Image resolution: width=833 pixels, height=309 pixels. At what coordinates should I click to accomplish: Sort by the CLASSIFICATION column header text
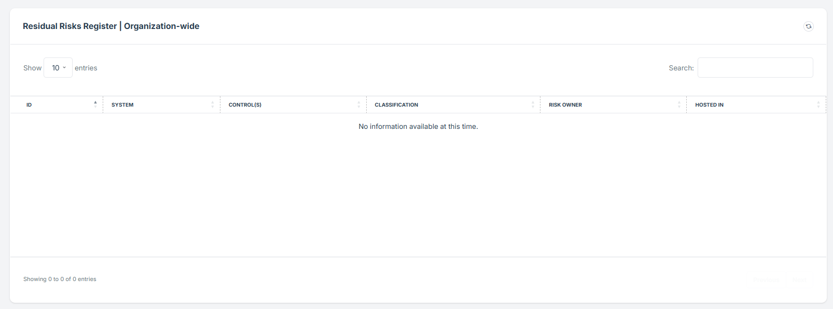pos(396,105)
